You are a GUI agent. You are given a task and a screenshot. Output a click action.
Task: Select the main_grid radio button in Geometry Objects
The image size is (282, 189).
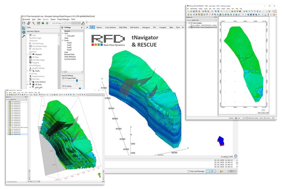[33, 87]
